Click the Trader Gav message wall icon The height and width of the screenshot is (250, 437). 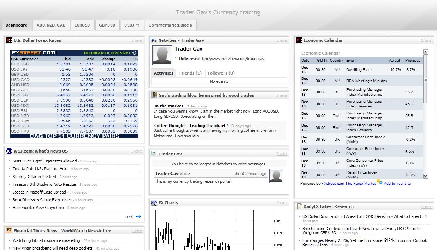(x=154, y=154)
